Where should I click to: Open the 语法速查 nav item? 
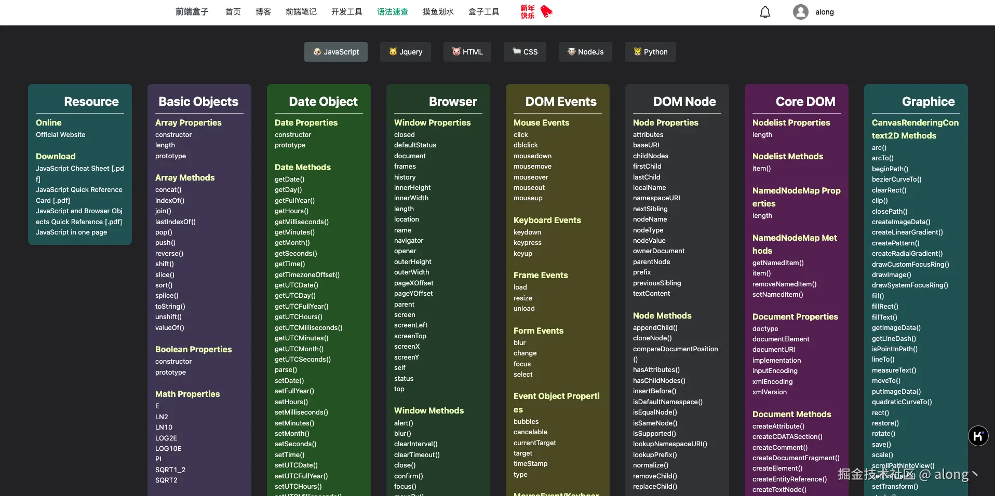click(393, 12)
